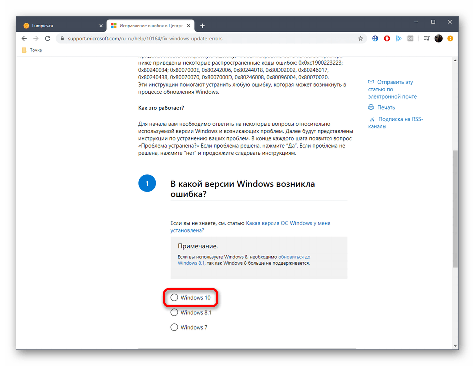Select the Windows 7 radio button
This screenshot has width=475, height=366.
tap(174, 327)
